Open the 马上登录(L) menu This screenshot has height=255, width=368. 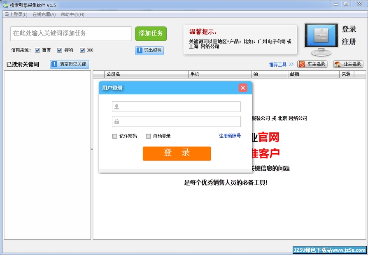[x=16, y=14]
